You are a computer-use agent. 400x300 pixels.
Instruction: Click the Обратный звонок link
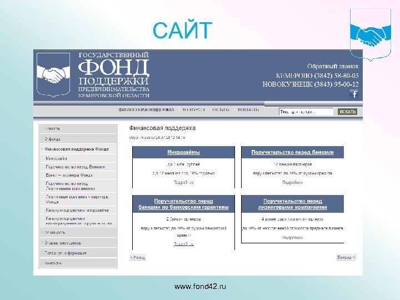(333, 67)
